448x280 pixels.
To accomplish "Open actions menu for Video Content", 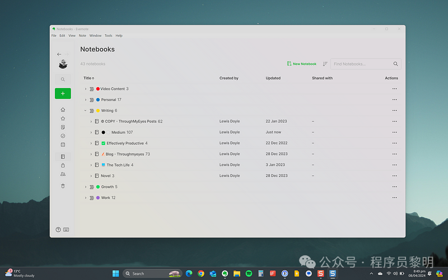I will pyautogui.click(x=394, y=89).
